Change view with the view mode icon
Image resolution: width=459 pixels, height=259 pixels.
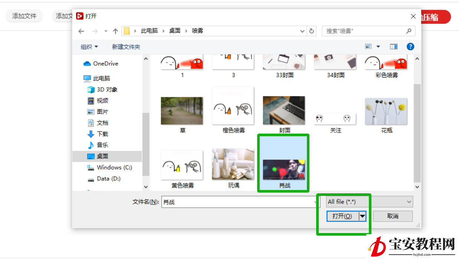click(x=368, y=47)
